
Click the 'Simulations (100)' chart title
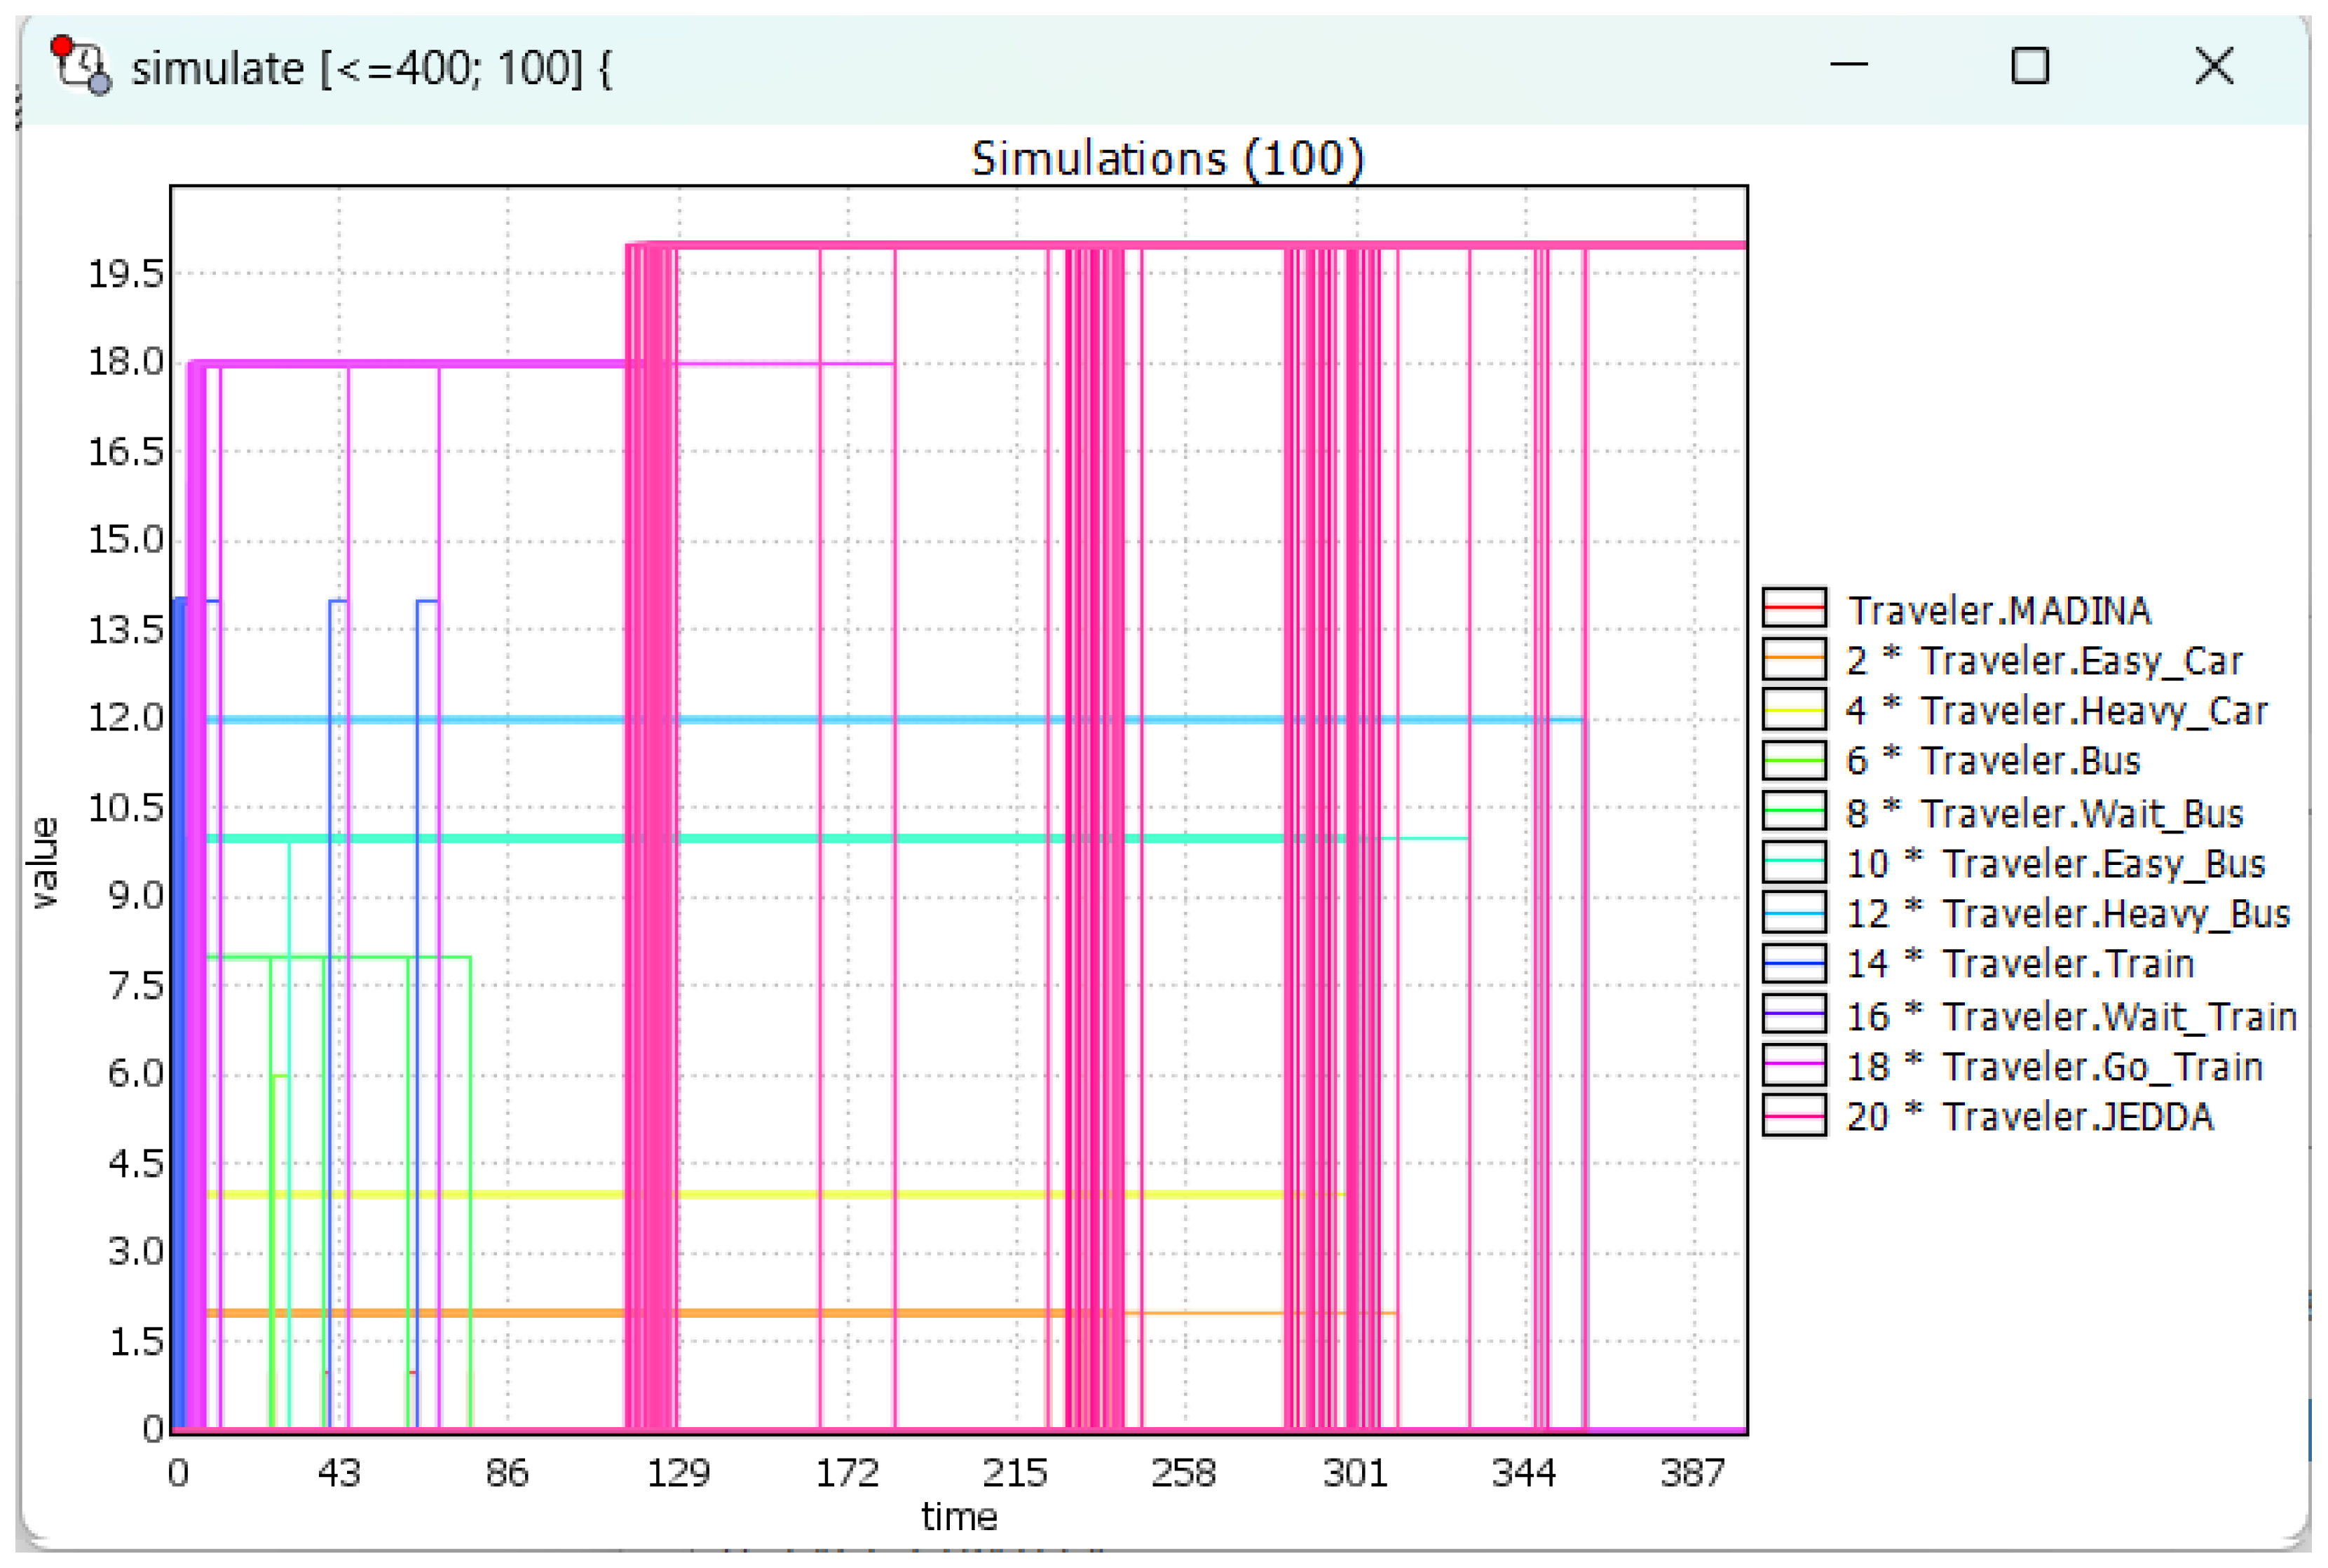pyautogui.click(x=1167, y=159)
